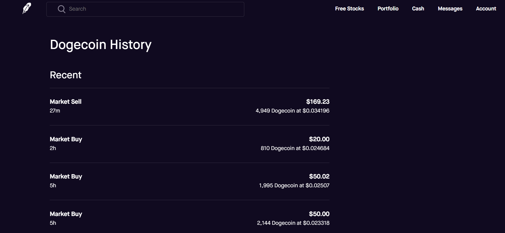Open the Account menu
Screen dimensions: 505x233
pyautogui.click(x=486, y=9)
